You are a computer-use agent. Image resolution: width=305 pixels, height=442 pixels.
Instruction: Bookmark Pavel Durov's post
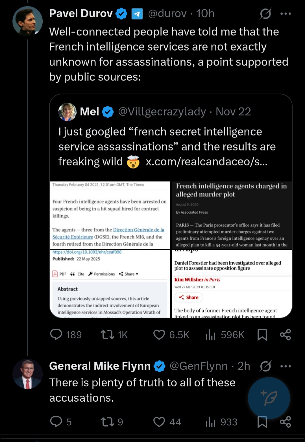tap(262, 334)
